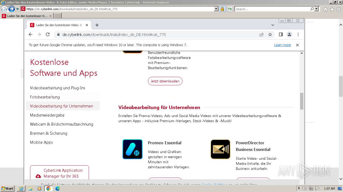Open the Windows Start menu
This screenshot has width=343, height=192.
tap(7, 189)
